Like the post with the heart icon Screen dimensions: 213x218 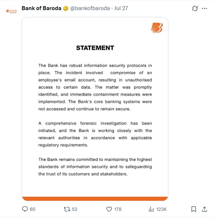pyautogui.click(x=109, y=209)
